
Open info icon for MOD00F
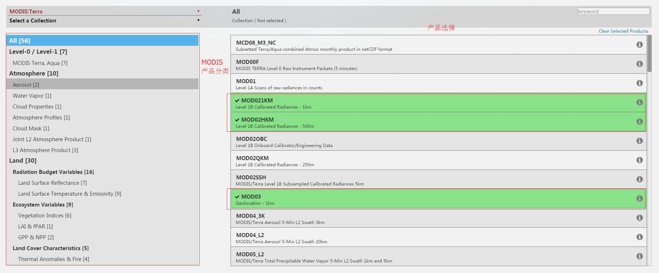coord(639,64)
